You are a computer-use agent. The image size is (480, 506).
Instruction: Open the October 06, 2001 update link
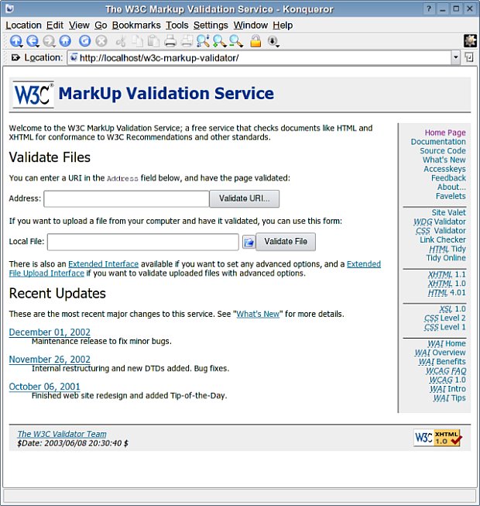coord(44,386)
